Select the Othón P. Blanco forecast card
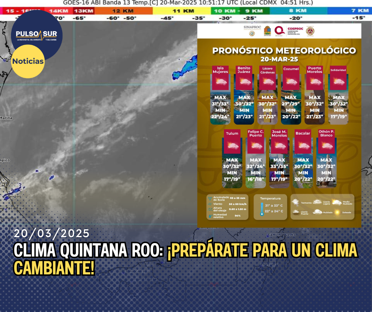372x312 pixels. coord(326,158)
